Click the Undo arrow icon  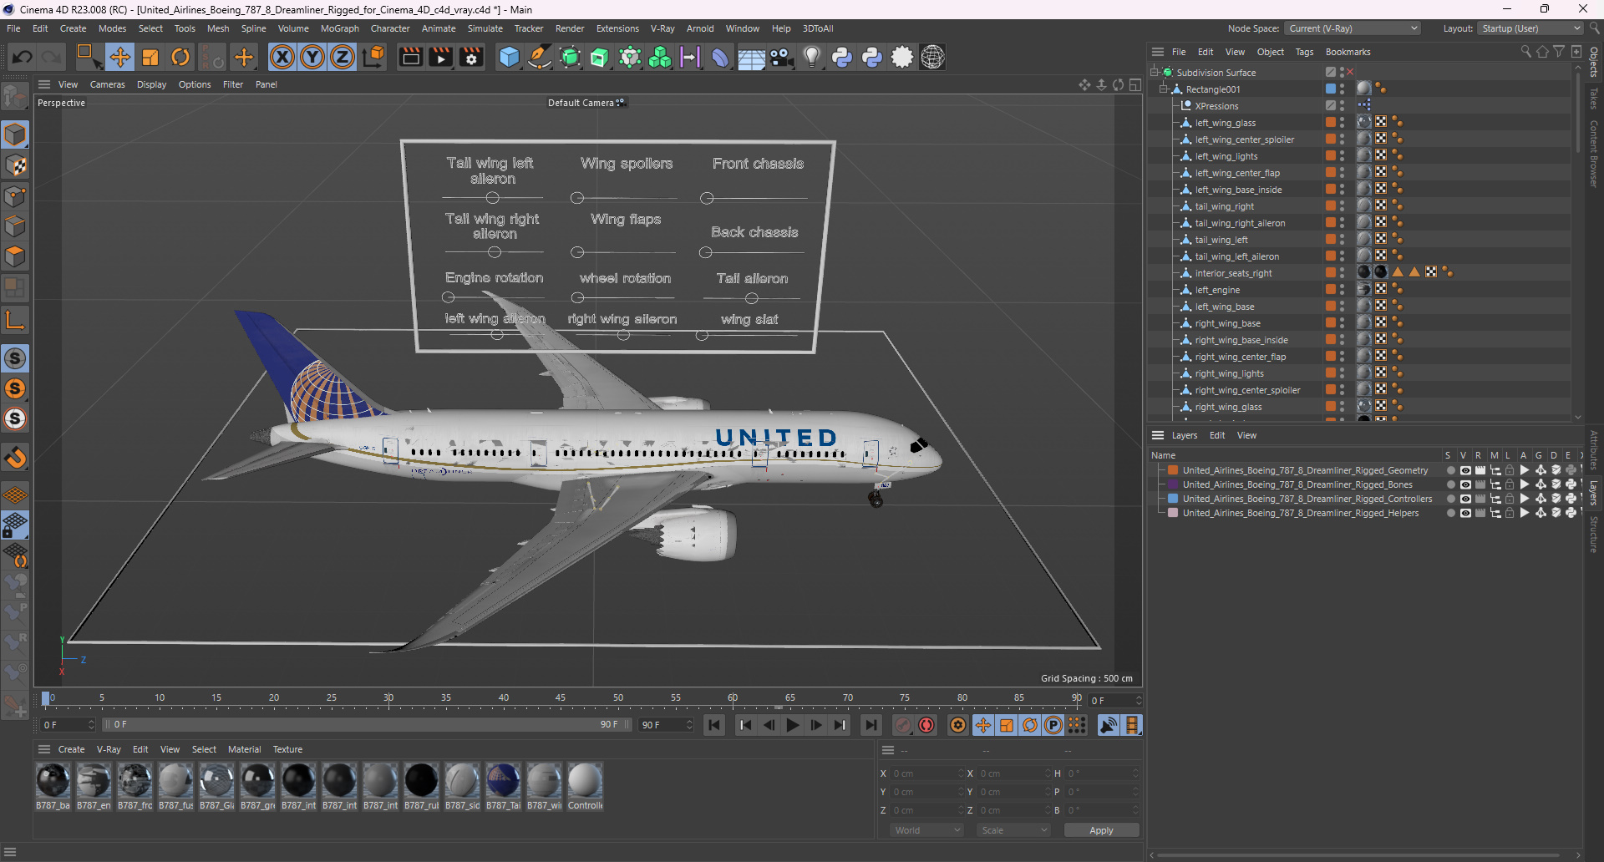[23, 57]
